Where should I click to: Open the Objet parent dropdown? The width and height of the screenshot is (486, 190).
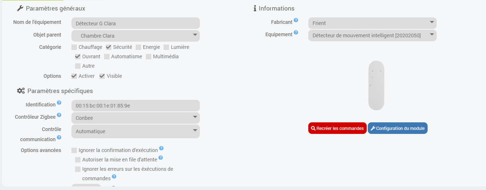coord(136,36)
